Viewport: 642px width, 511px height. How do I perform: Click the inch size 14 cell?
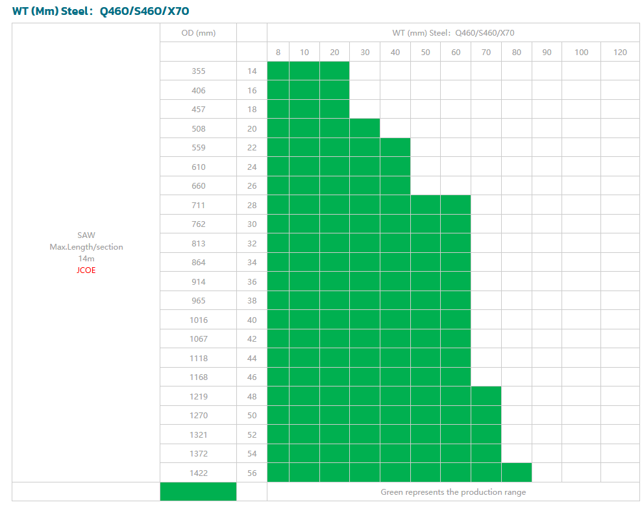click(x=252, y=71)
